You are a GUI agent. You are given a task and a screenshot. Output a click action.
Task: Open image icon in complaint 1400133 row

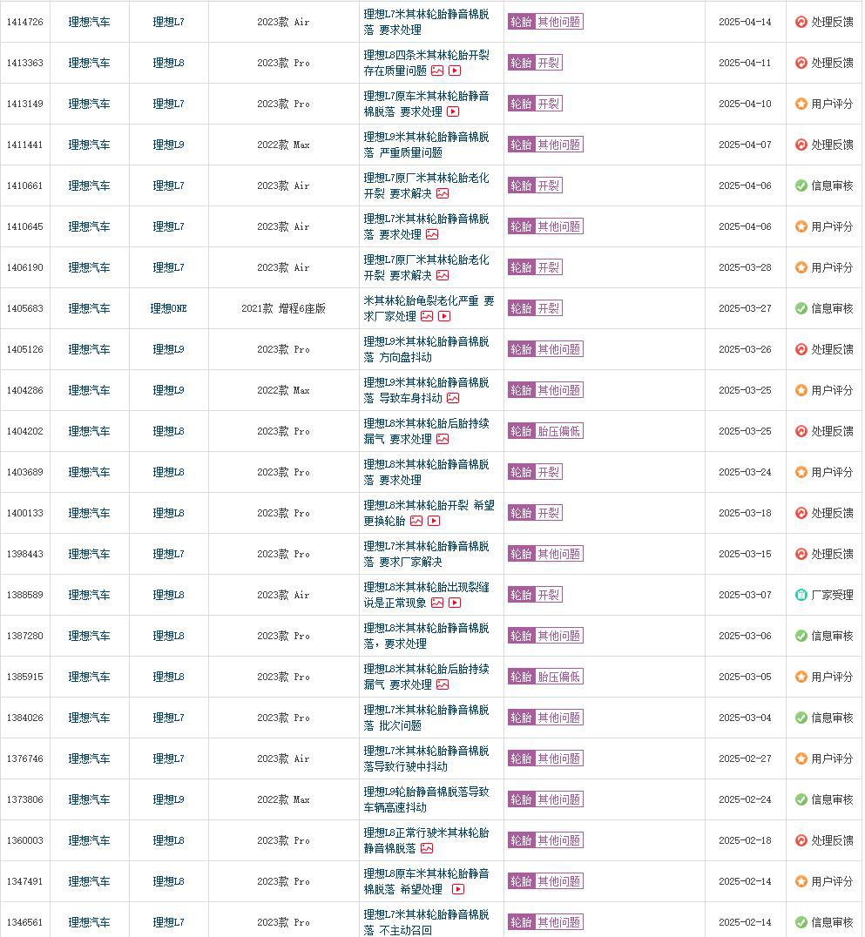pos(416,521)
